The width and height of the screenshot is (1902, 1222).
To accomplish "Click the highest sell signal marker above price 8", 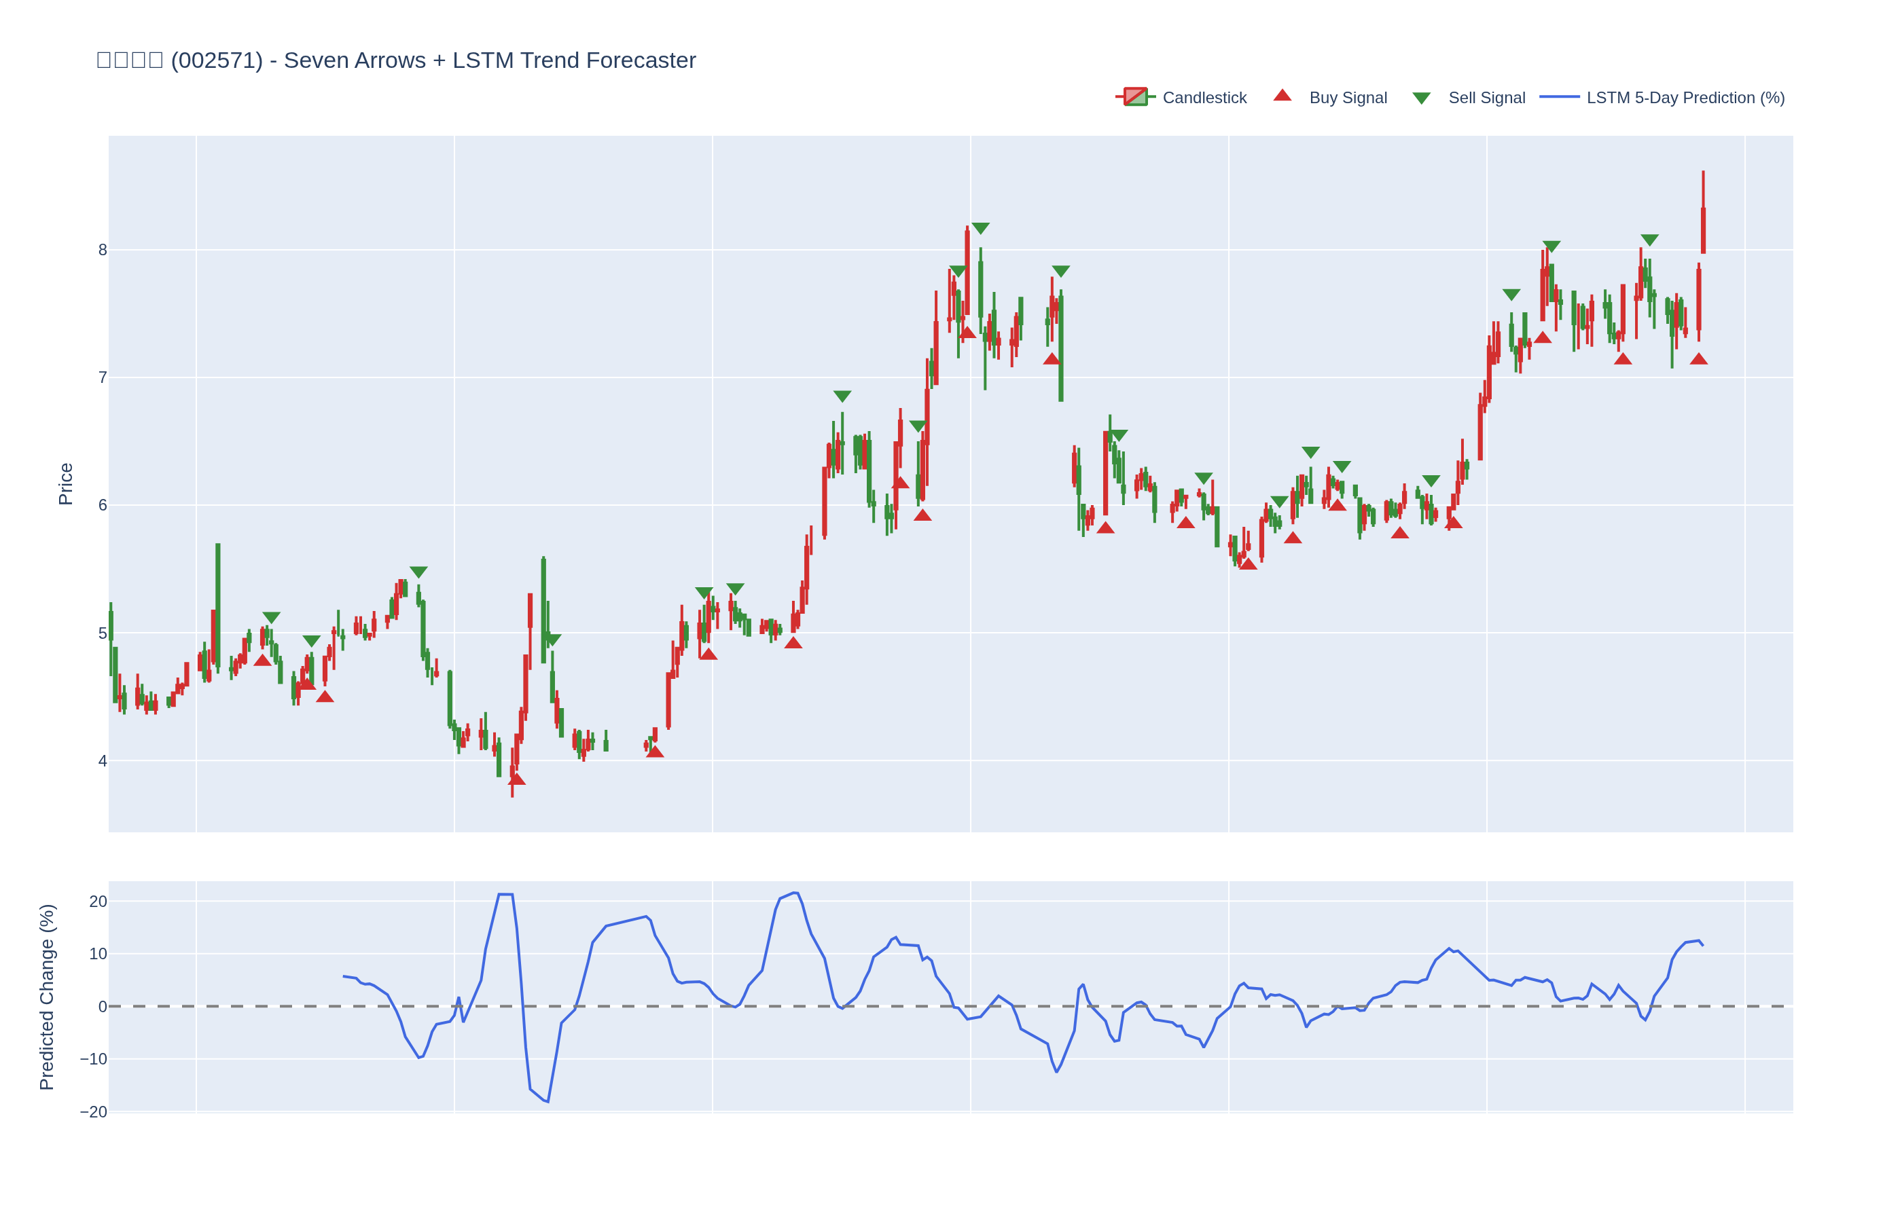I will (980, 229).
